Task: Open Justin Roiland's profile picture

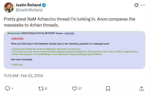Action: pyautogui.click(x=9, y=7)
